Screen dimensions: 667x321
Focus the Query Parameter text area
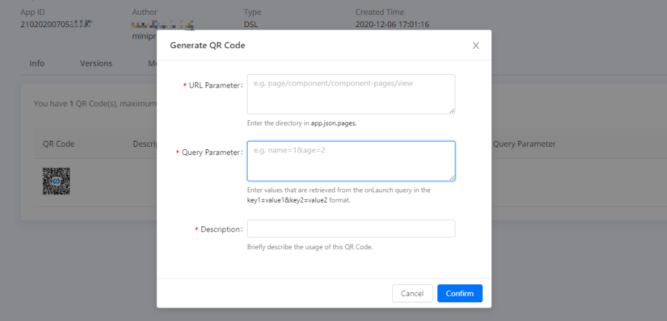351,161
